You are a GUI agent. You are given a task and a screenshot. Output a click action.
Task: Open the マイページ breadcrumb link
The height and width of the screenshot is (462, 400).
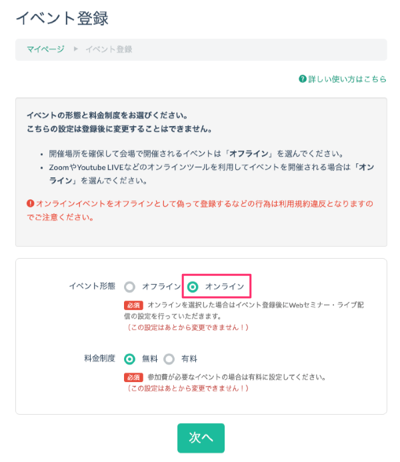45,49
